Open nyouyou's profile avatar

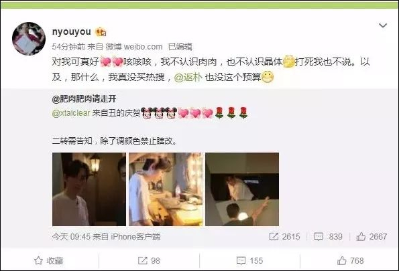pyautogui.click(x=29, y=39)
